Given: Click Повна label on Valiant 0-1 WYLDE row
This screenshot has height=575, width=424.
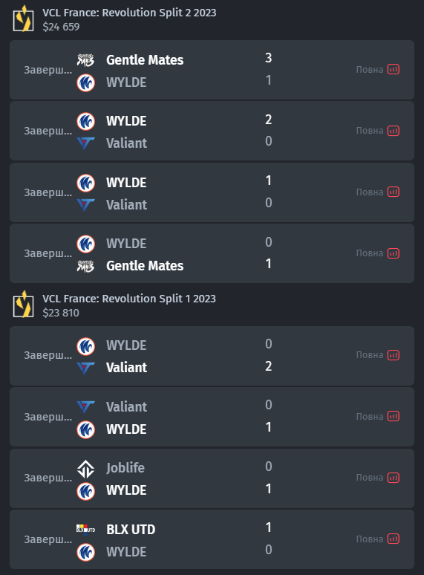Looking at the screenshot, I should tap(369, 417).
